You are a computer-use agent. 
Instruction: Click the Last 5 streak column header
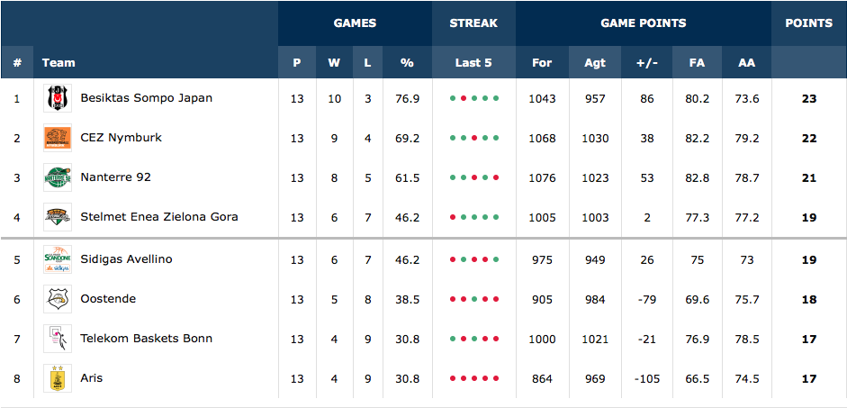pyautogui.click(x=473, y=63)
